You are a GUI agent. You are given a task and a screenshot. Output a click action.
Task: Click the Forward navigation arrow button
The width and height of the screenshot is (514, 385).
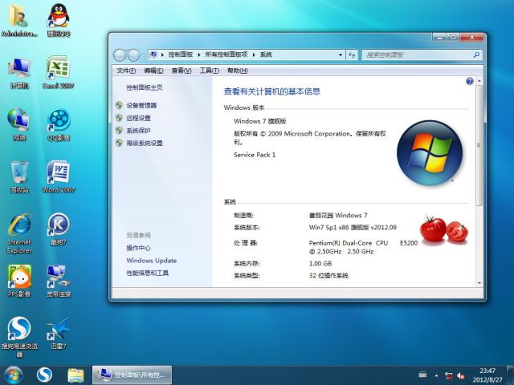(133, 55)
